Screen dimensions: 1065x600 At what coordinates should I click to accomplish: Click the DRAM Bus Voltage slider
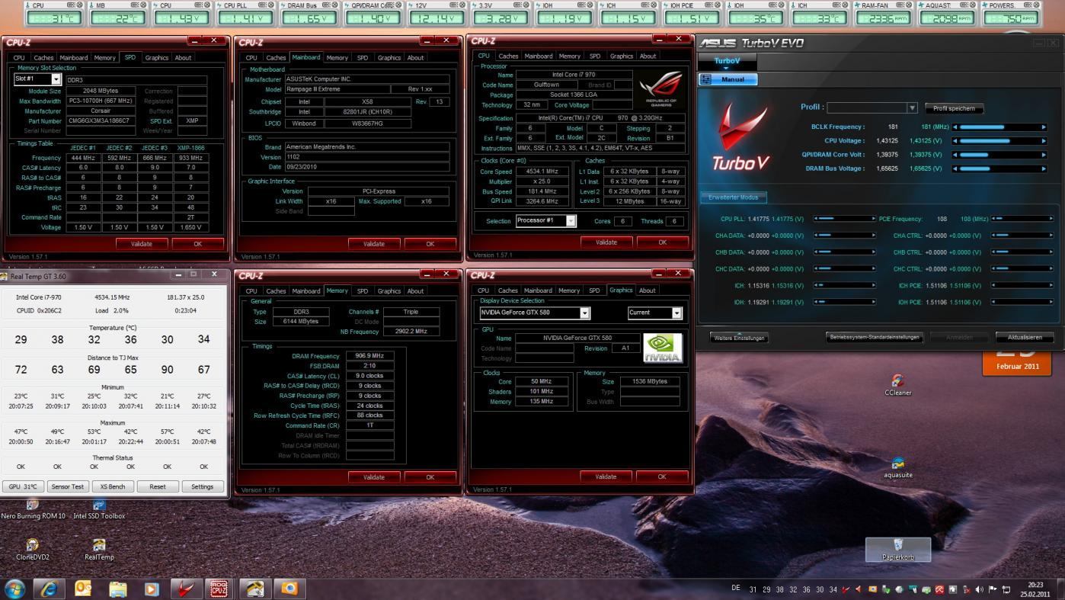pos(1000,168)
